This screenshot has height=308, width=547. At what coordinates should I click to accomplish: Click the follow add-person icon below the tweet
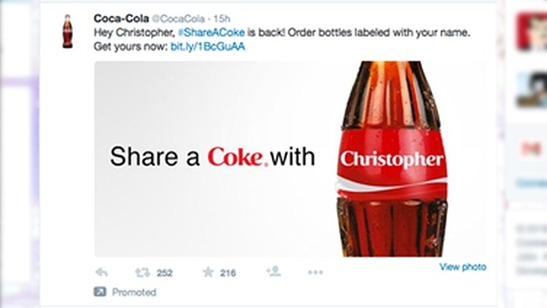click(x=273, y=271)
